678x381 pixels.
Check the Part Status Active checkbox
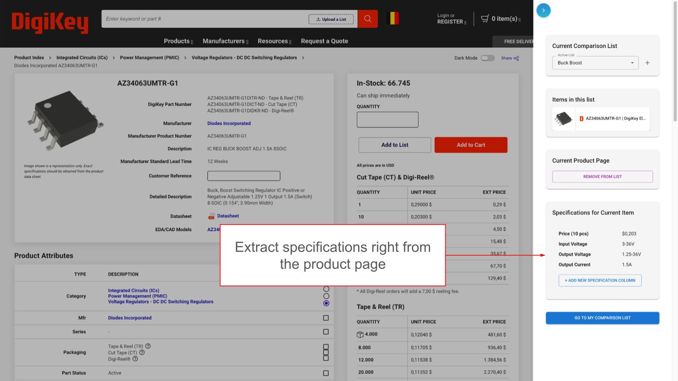[326, 373]
